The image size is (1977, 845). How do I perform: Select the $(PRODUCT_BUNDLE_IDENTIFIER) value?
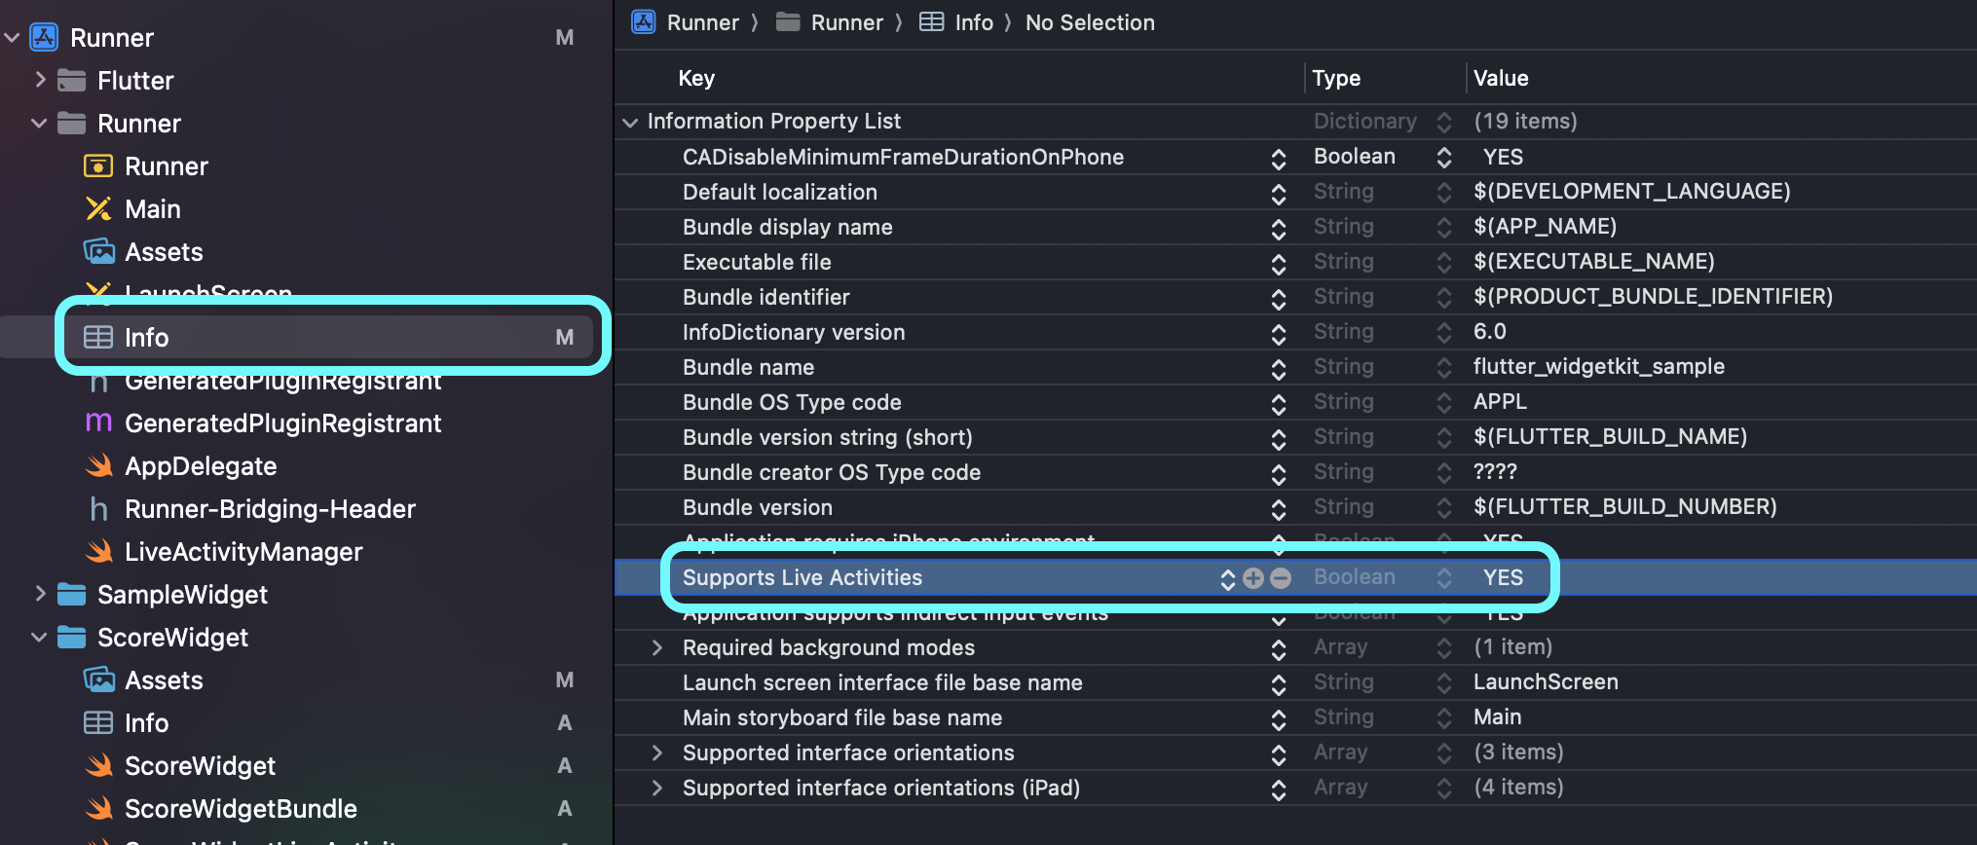(1653, 297)
